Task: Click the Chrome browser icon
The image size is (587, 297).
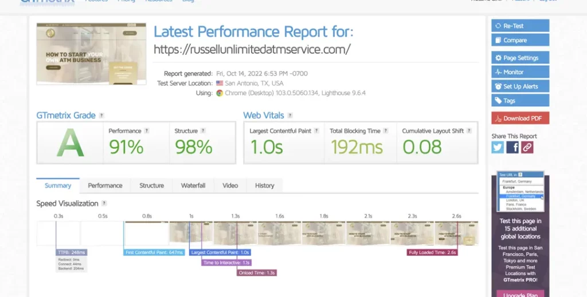Action: pos(220,93)
